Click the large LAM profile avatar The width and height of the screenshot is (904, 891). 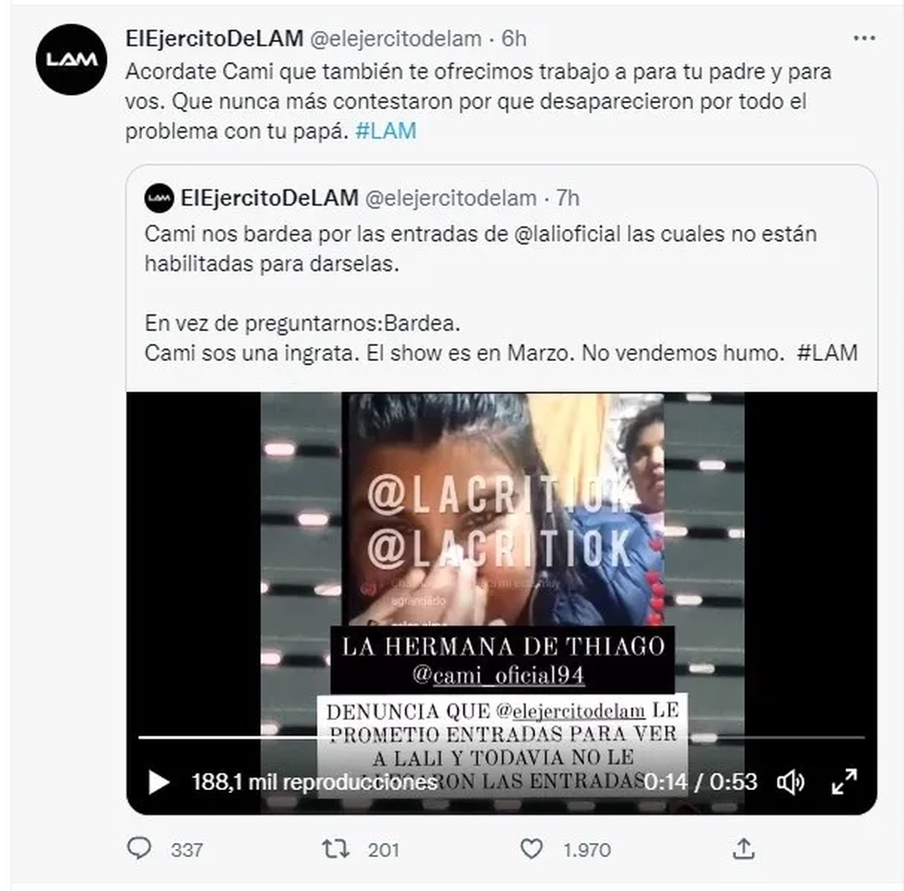click(x=72, y=59)
